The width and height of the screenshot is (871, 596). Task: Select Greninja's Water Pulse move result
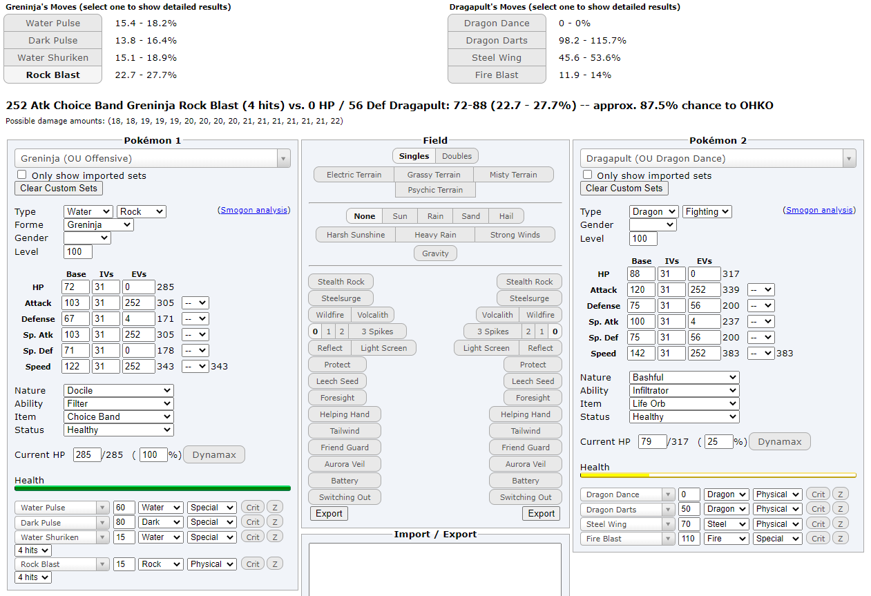click(x=53, y=23)
